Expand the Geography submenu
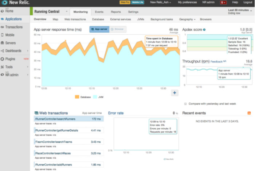The height and width of the screenshot is (171, 255). (187, 19)
